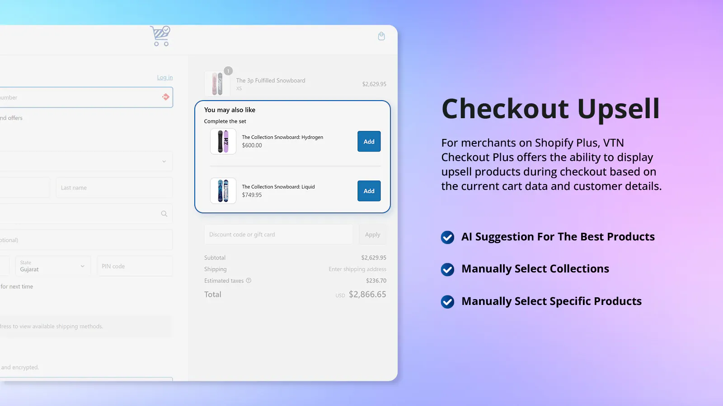723x406 pixels.
Task: Click the 'Complete the set' text
Action: coord(225,121)
